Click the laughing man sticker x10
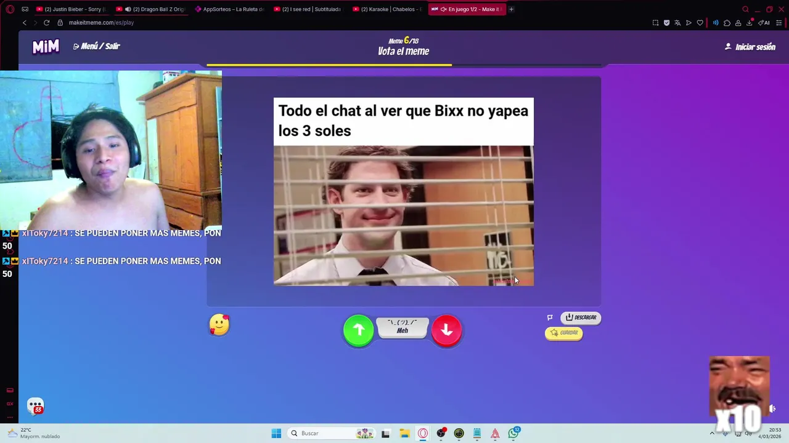The image size is (789, 443). coord(739,394)
